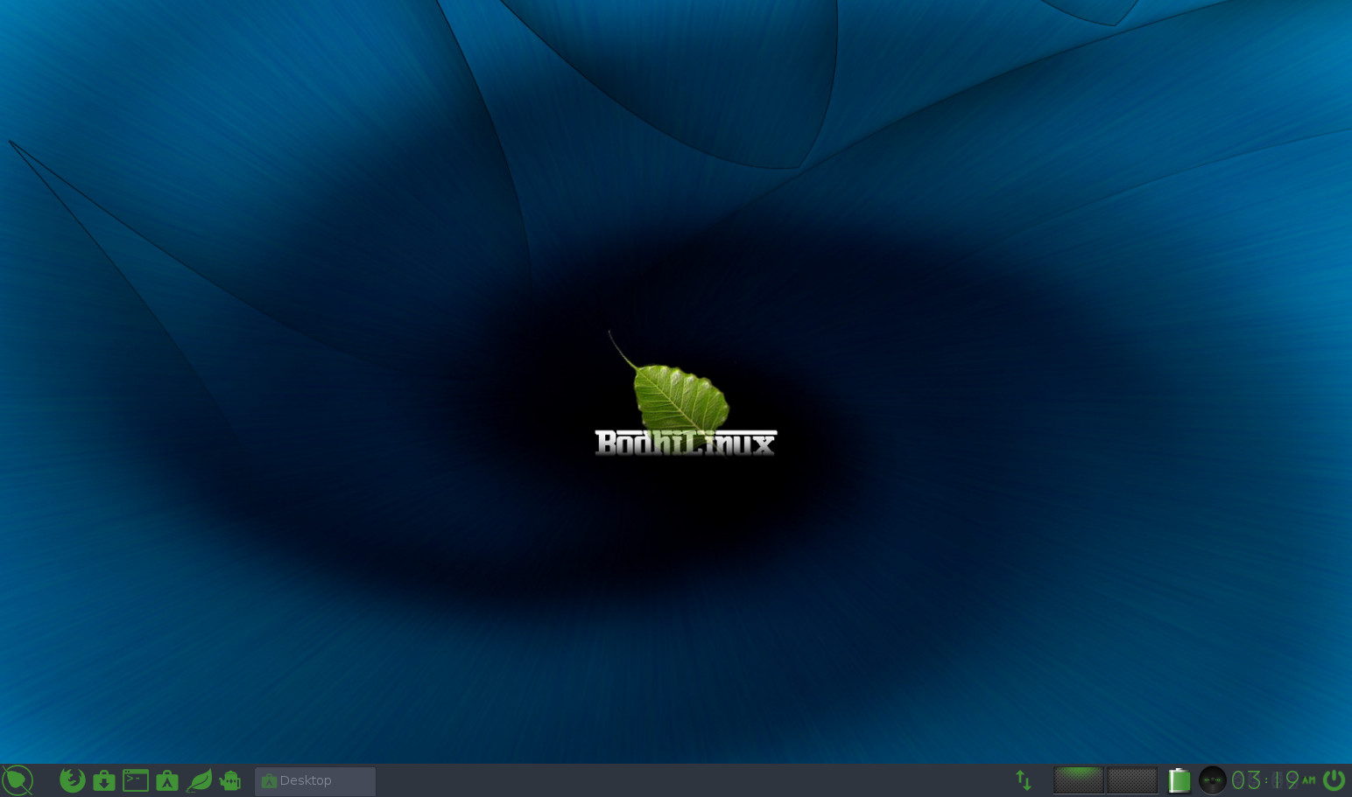Screen dimensions: 1352x797
Task: Open the AppCenter shopping bag launcher
Action: pyautogui.click(x=167, y=780)
